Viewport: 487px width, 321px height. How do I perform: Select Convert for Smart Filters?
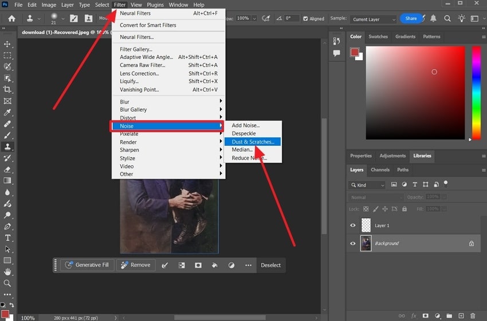168,25
